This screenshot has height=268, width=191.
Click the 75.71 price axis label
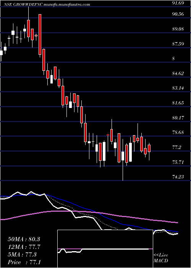(x=178, y=162)
